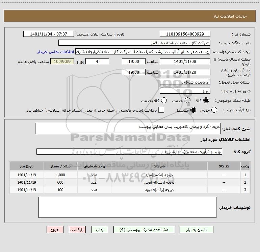Click the گروه کالا field تولید و فرآوری صنعتی
The image size is (260, 252).
pos(129,152)
